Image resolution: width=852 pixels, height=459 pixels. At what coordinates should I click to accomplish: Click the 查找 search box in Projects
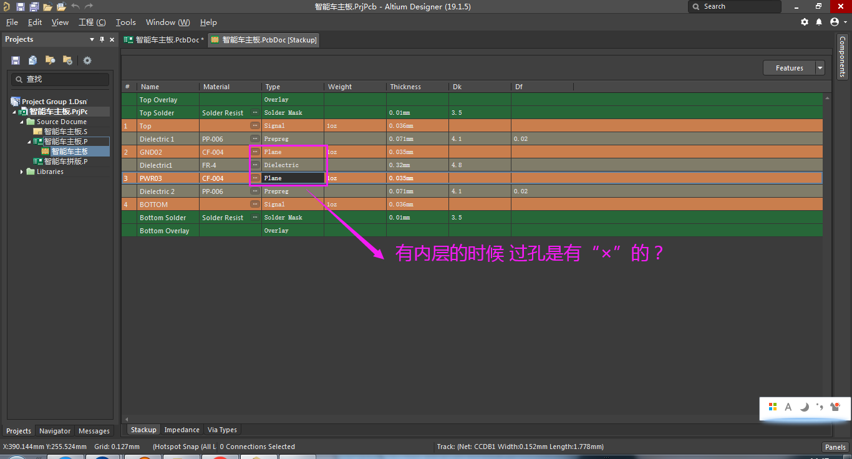click(61, 79)
